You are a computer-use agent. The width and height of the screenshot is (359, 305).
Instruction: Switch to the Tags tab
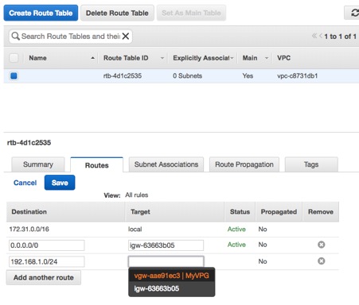[x=311, y=164]
